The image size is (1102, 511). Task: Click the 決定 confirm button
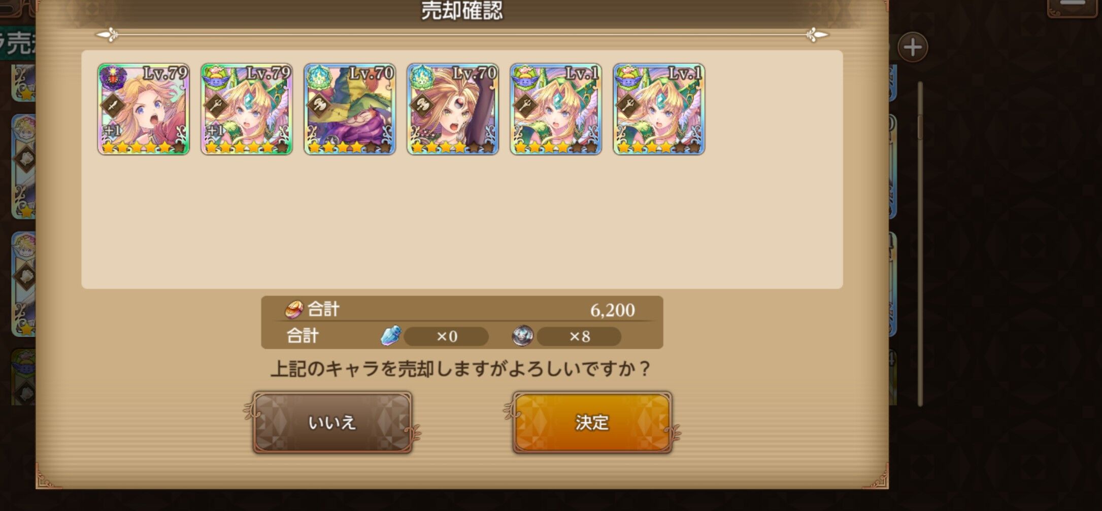592,422
